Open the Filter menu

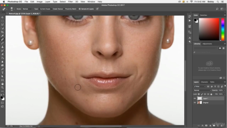pyautogui.click(x=70, y=1)
